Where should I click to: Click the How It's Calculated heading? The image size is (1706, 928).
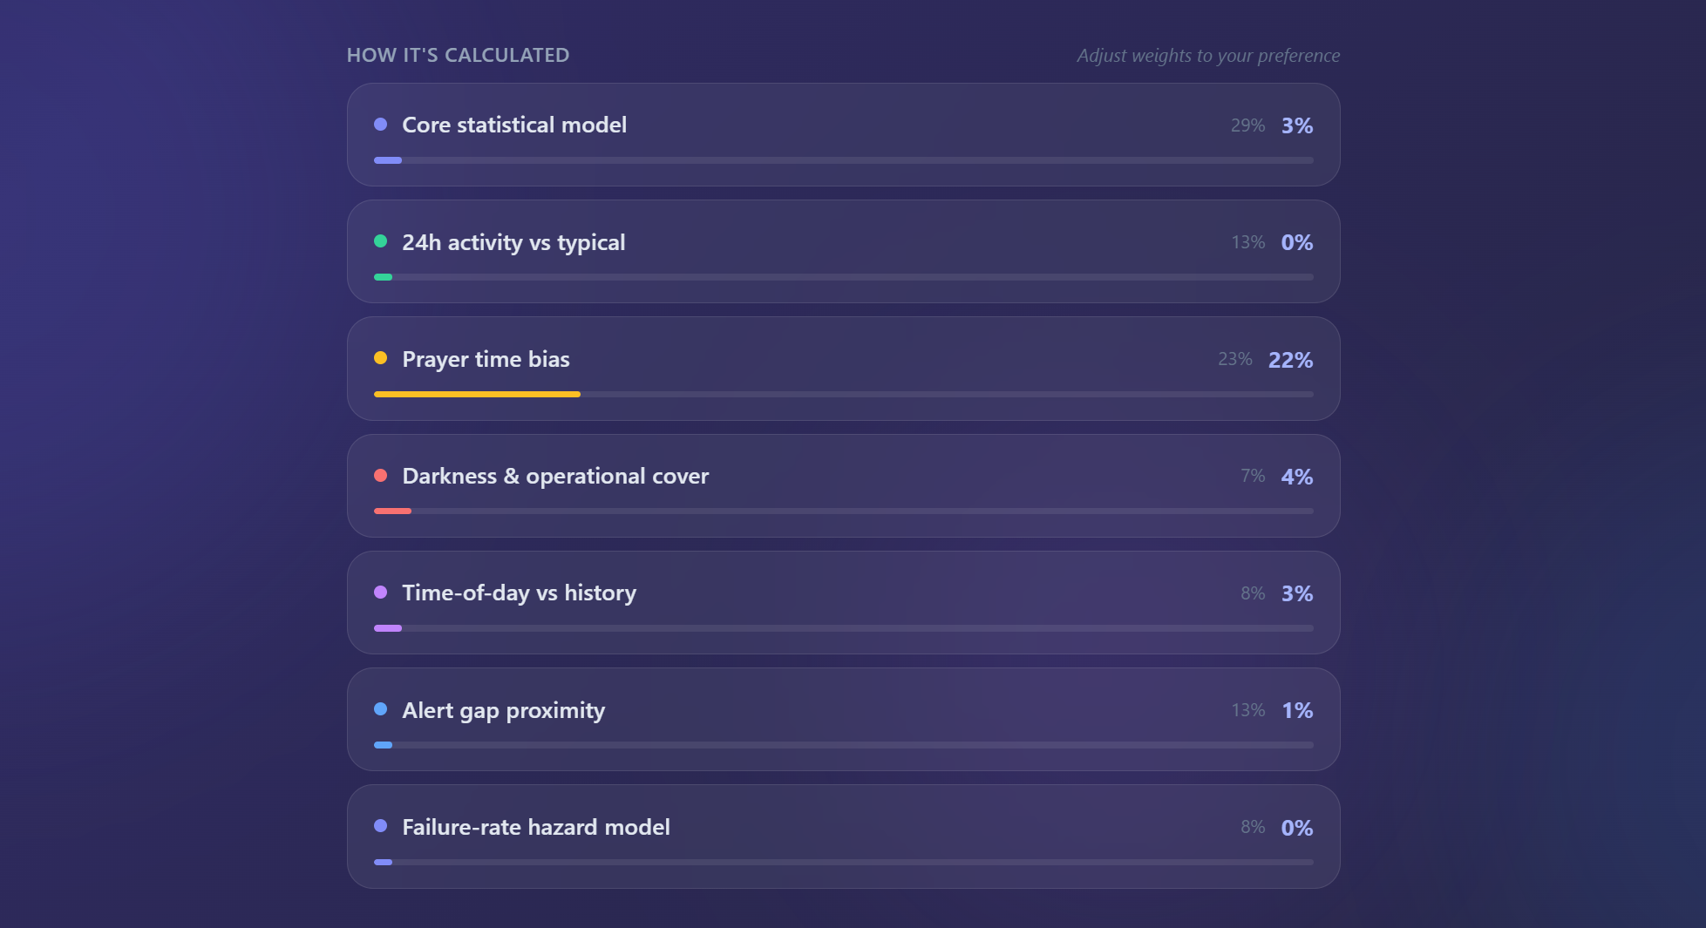pos(458,56)
